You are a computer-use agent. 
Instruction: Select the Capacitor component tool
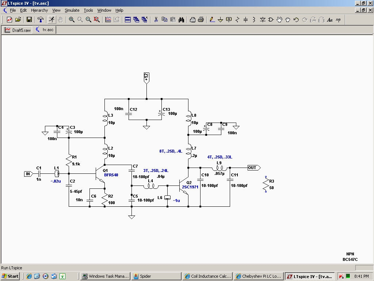point(246,20)
